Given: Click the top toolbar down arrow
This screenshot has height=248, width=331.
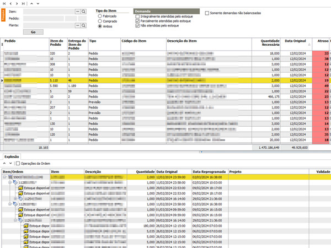Looking at the screenshot, I should coord(38,4).
